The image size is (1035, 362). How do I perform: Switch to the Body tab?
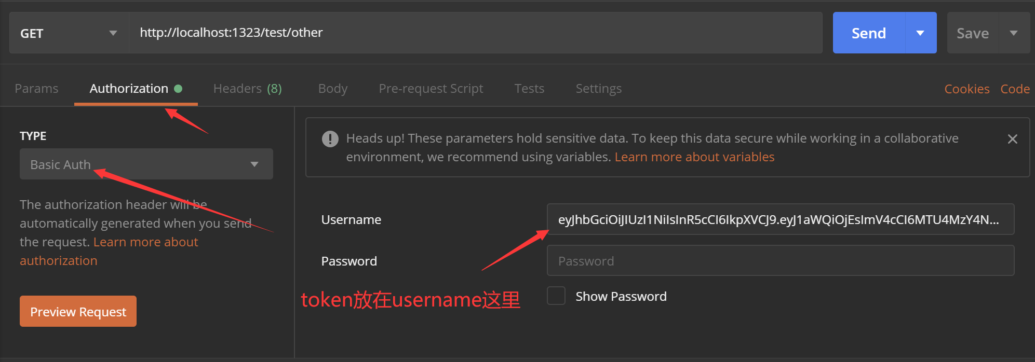[x=333, y=89]
